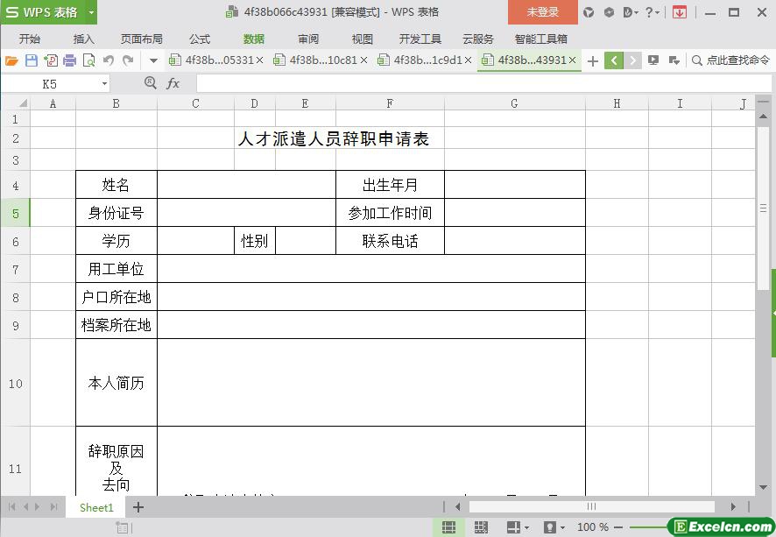Viewport: 776px width, 537px height.
Task: Open a new document tab with plus
Action: coord(593,60)
